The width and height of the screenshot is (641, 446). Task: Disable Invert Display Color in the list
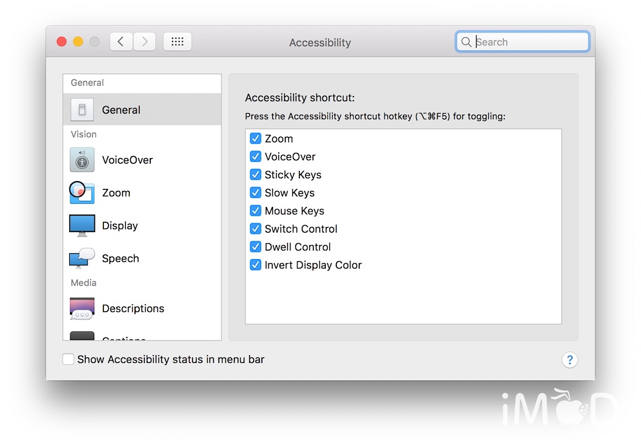click(255, 265)
